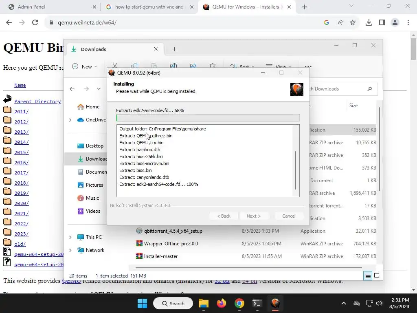Click QEMU installer progress bar
The image size is (417, 313).
click(208, 118)
